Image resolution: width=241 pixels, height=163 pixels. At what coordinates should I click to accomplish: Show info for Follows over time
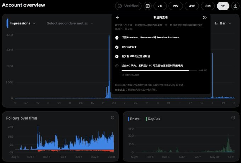pyautogui.click(x=112, y=117)
